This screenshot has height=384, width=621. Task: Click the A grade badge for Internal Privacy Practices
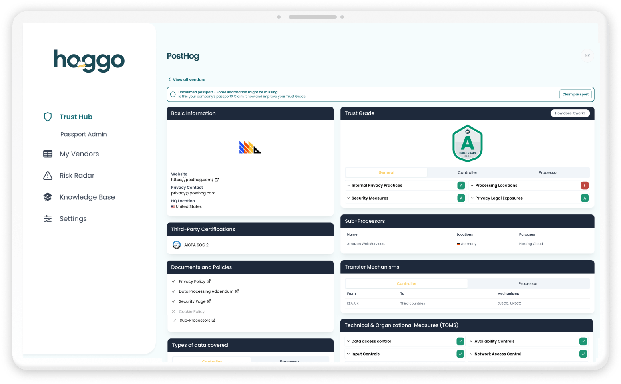click(461, 186)
